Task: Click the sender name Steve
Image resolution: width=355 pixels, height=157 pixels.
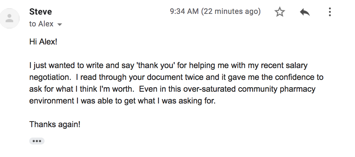Action: pyautogui.click(x=41, y=12)
